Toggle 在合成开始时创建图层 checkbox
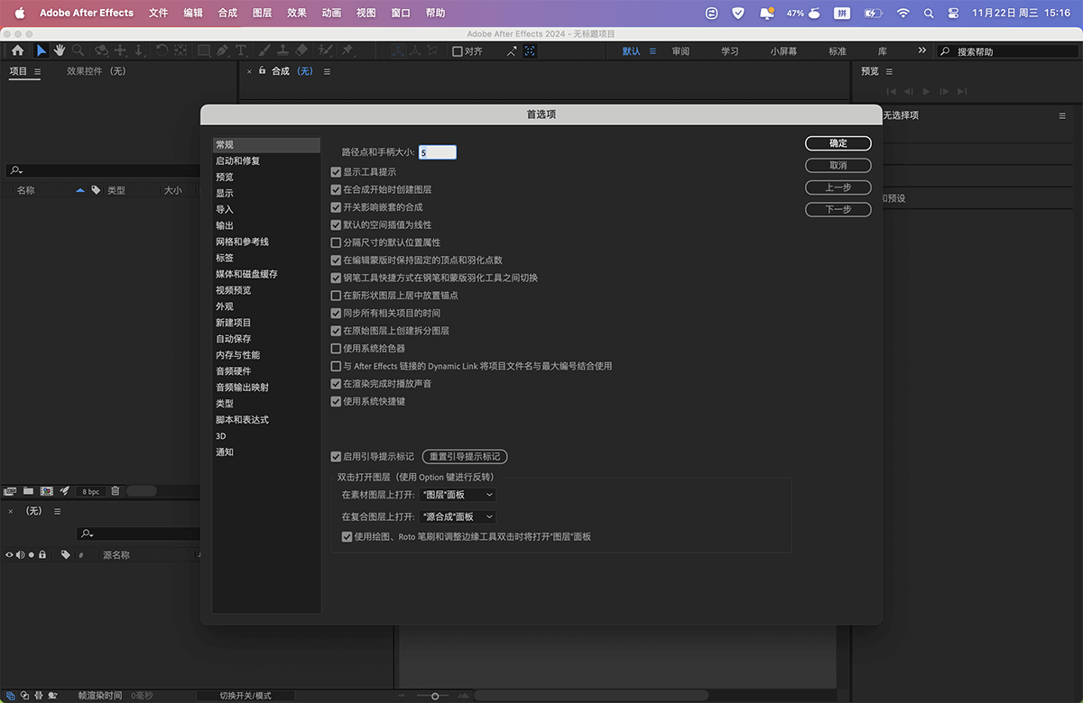1083x703 pixels. (337, 190)
